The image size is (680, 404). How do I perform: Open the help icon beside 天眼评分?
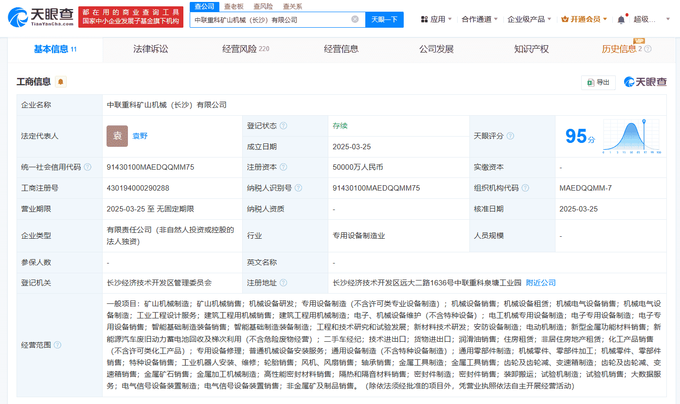point(510,136)
